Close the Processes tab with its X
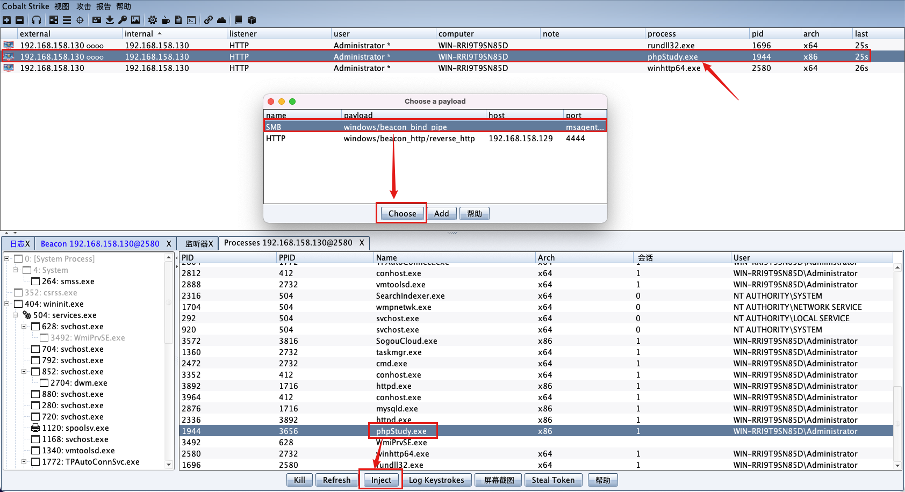The image size is (905, 492). point(362,243)
